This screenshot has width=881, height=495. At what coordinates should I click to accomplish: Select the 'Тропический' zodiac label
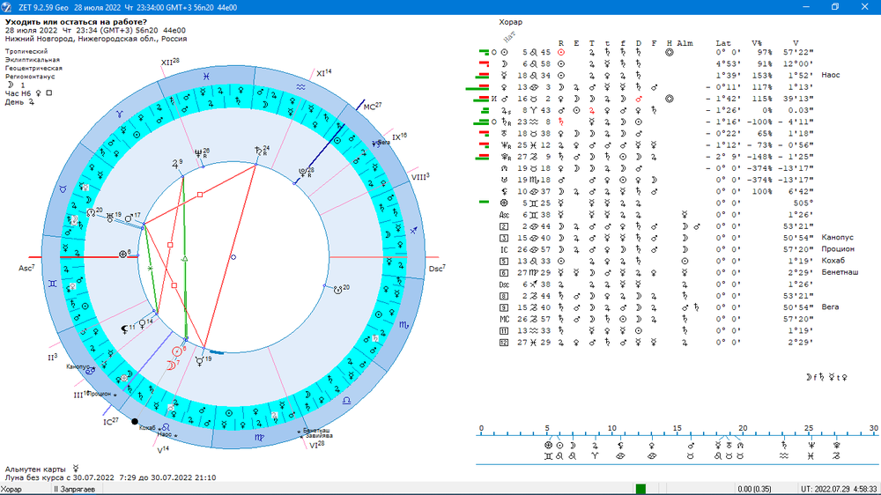[x=26, y=51]
